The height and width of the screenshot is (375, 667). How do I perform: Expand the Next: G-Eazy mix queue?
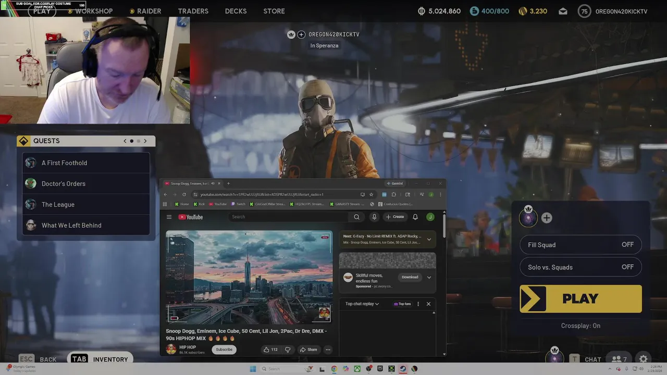pyautogui.click(x=429, y=239)
